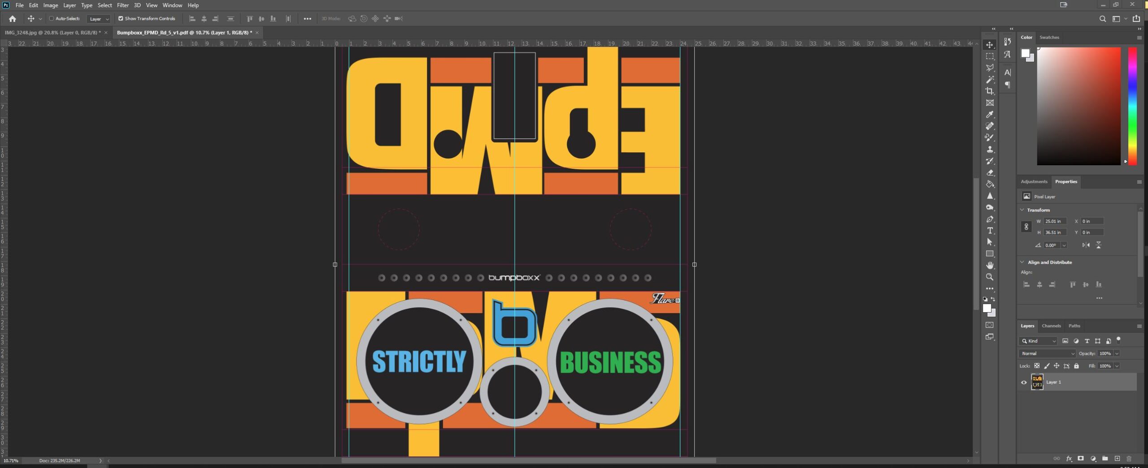The height and width of the screenshot is (468, 1148).
Task: Click the hue spectrum slider
Action: 1132,106
